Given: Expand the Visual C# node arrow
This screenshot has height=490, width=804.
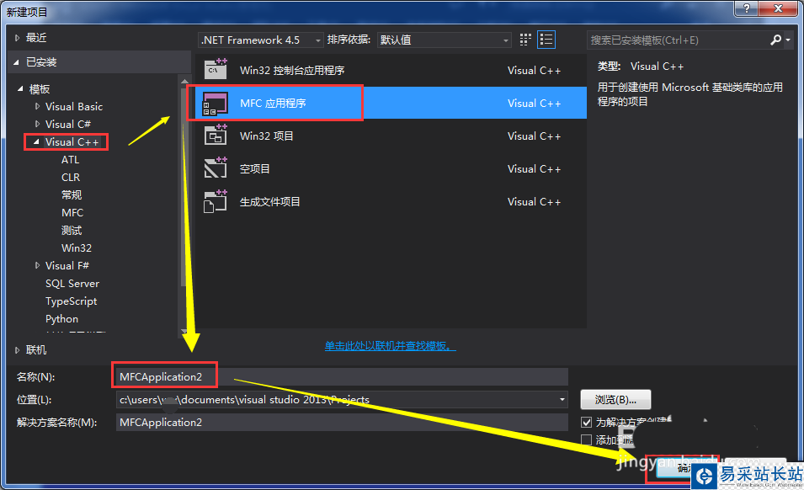Looking at the screenshot, I should pyautogui.click(x=37, y=124).
